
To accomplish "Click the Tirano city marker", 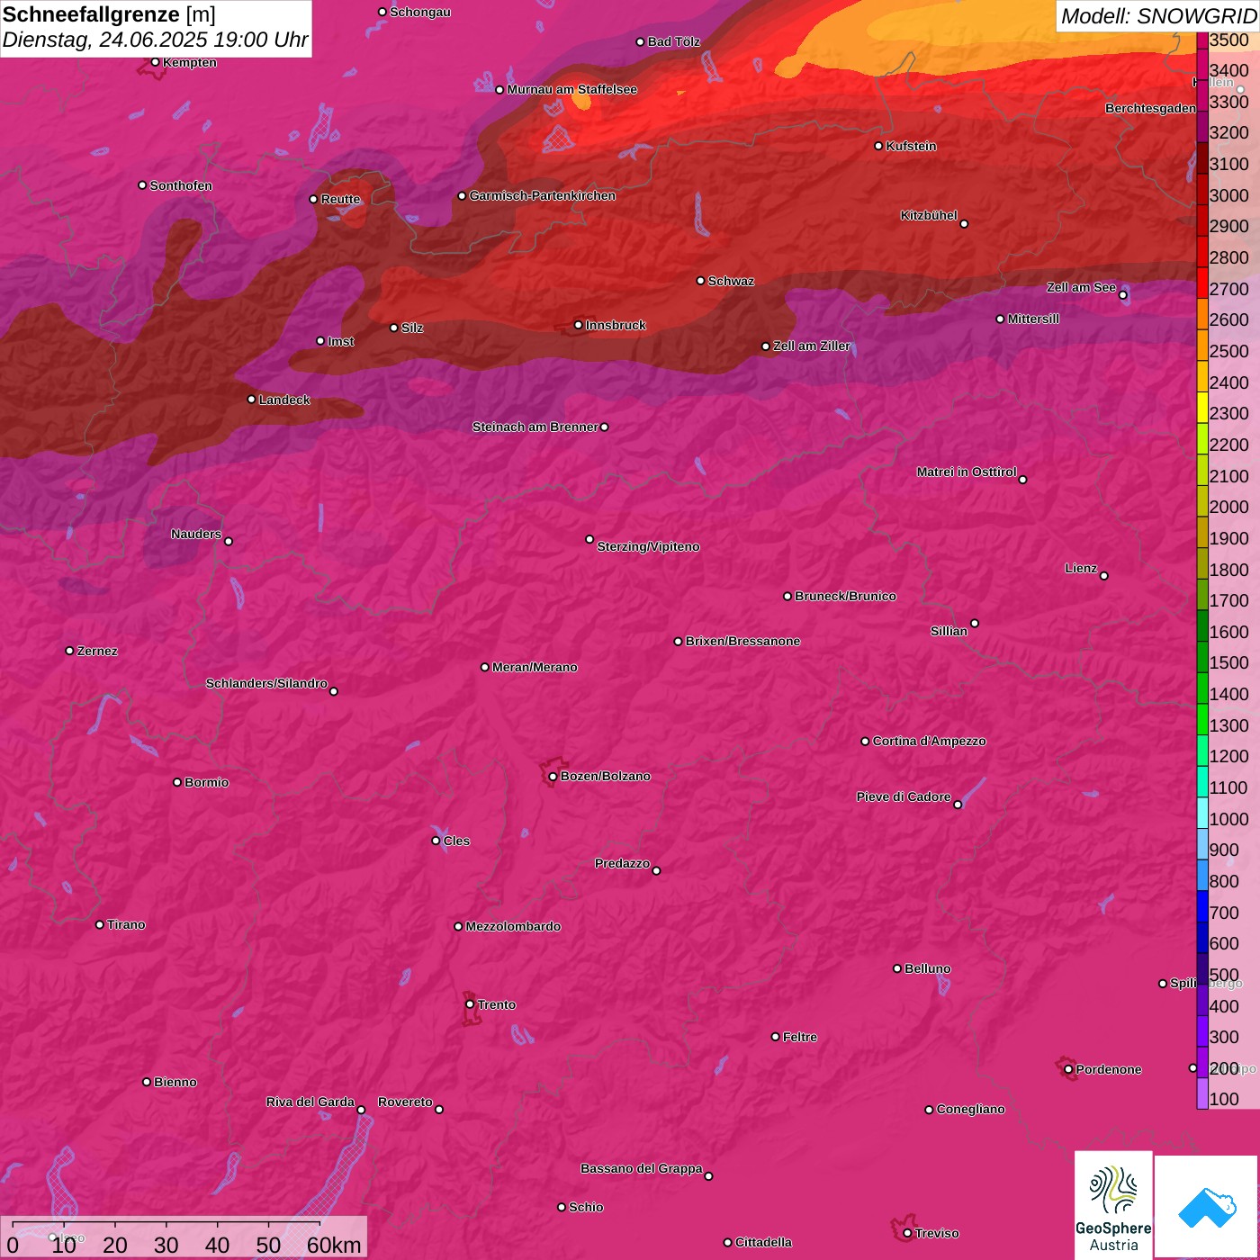I will (x=100, y=925).
